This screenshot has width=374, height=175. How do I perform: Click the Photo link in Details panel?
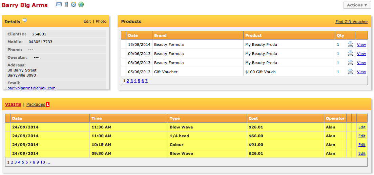click(101, 21)
